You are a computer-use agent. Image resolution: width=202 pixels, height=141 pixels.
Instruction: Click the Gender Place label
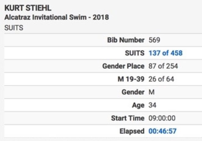(123, 66)
